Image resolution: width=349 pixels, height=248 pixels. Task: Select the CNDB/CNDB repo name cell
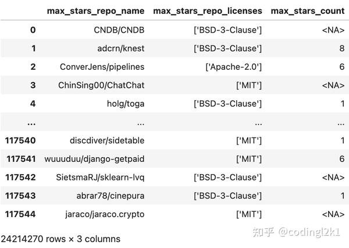point(119,30)
